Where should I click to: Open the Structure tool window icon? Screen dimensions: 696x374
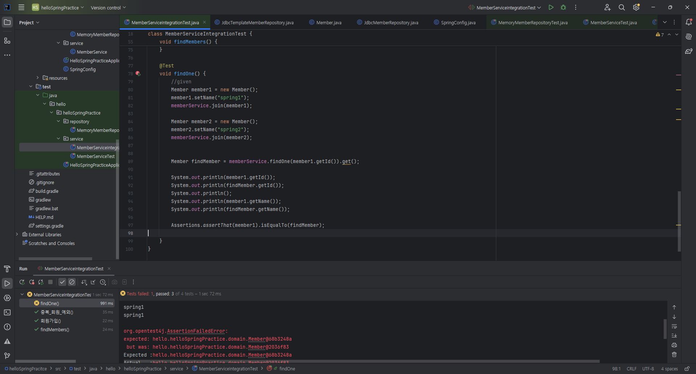coord(7,41)
